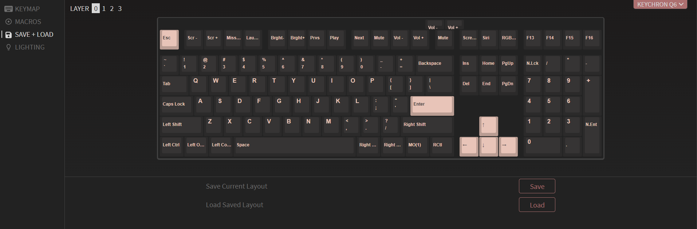Select the Caps Lock key
The height and width of the screenshot is (229, 697).
(176, 105)
